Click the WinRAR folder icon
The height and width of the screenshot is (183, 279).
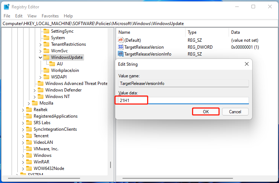[x=29, y=162]
